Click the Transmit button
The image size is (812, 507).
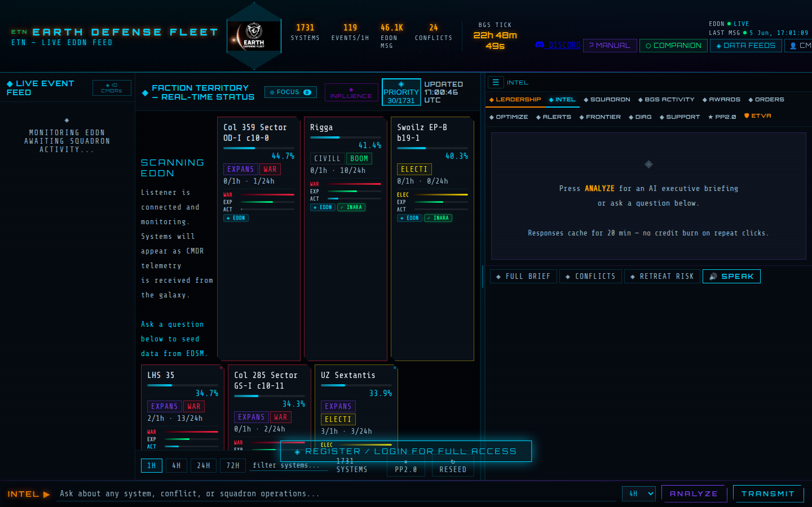pyautogui.click(x=767, y=493)
